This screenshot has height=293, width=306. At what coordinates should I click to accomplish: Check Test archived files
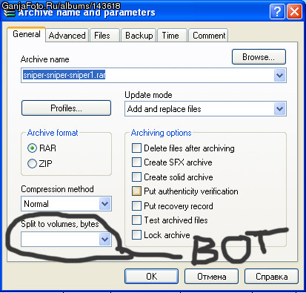[x=136, y=220]
